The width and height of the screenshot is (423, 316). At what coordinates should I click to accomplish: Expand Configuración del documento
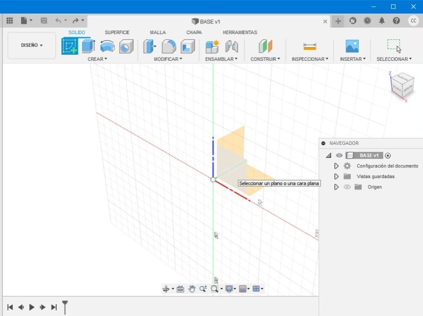336,166
